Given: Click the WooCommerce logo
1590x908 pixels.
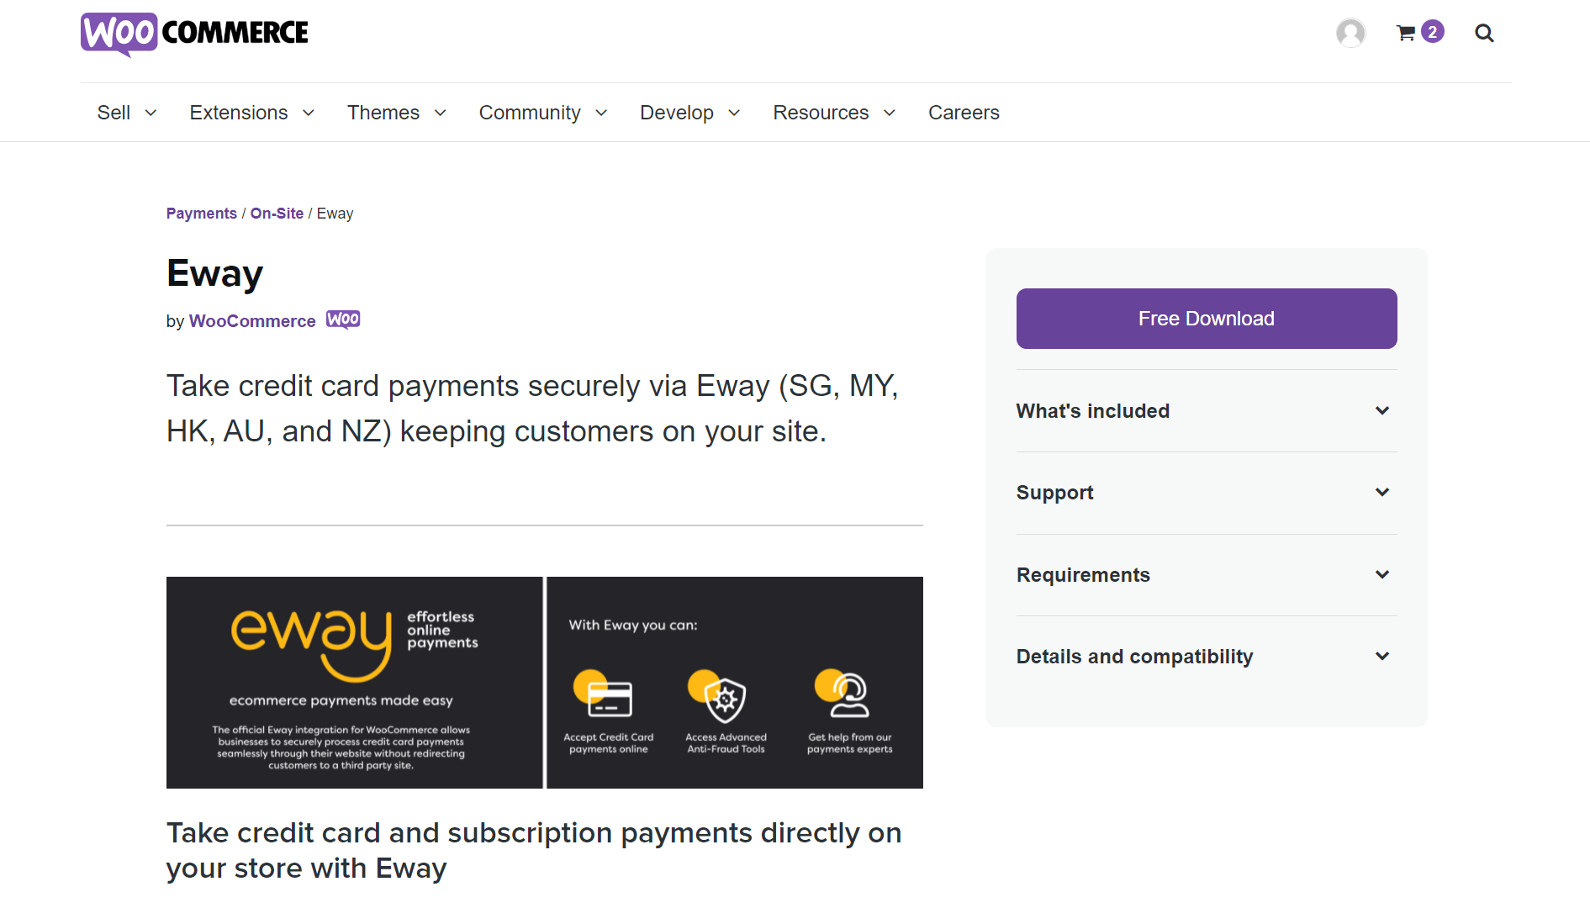Looking at the screenshot, I should tap(194, 34).
